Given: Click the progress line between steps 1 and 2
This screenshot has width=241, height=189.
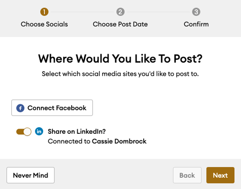Looking at the screenshot, I should point(82,12).
